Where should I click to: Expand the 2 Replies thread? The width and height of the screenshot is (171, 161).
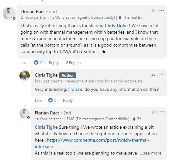(x=73, y=63)
